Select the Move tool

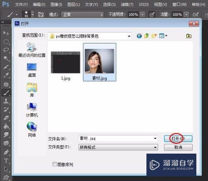(6, 33)
